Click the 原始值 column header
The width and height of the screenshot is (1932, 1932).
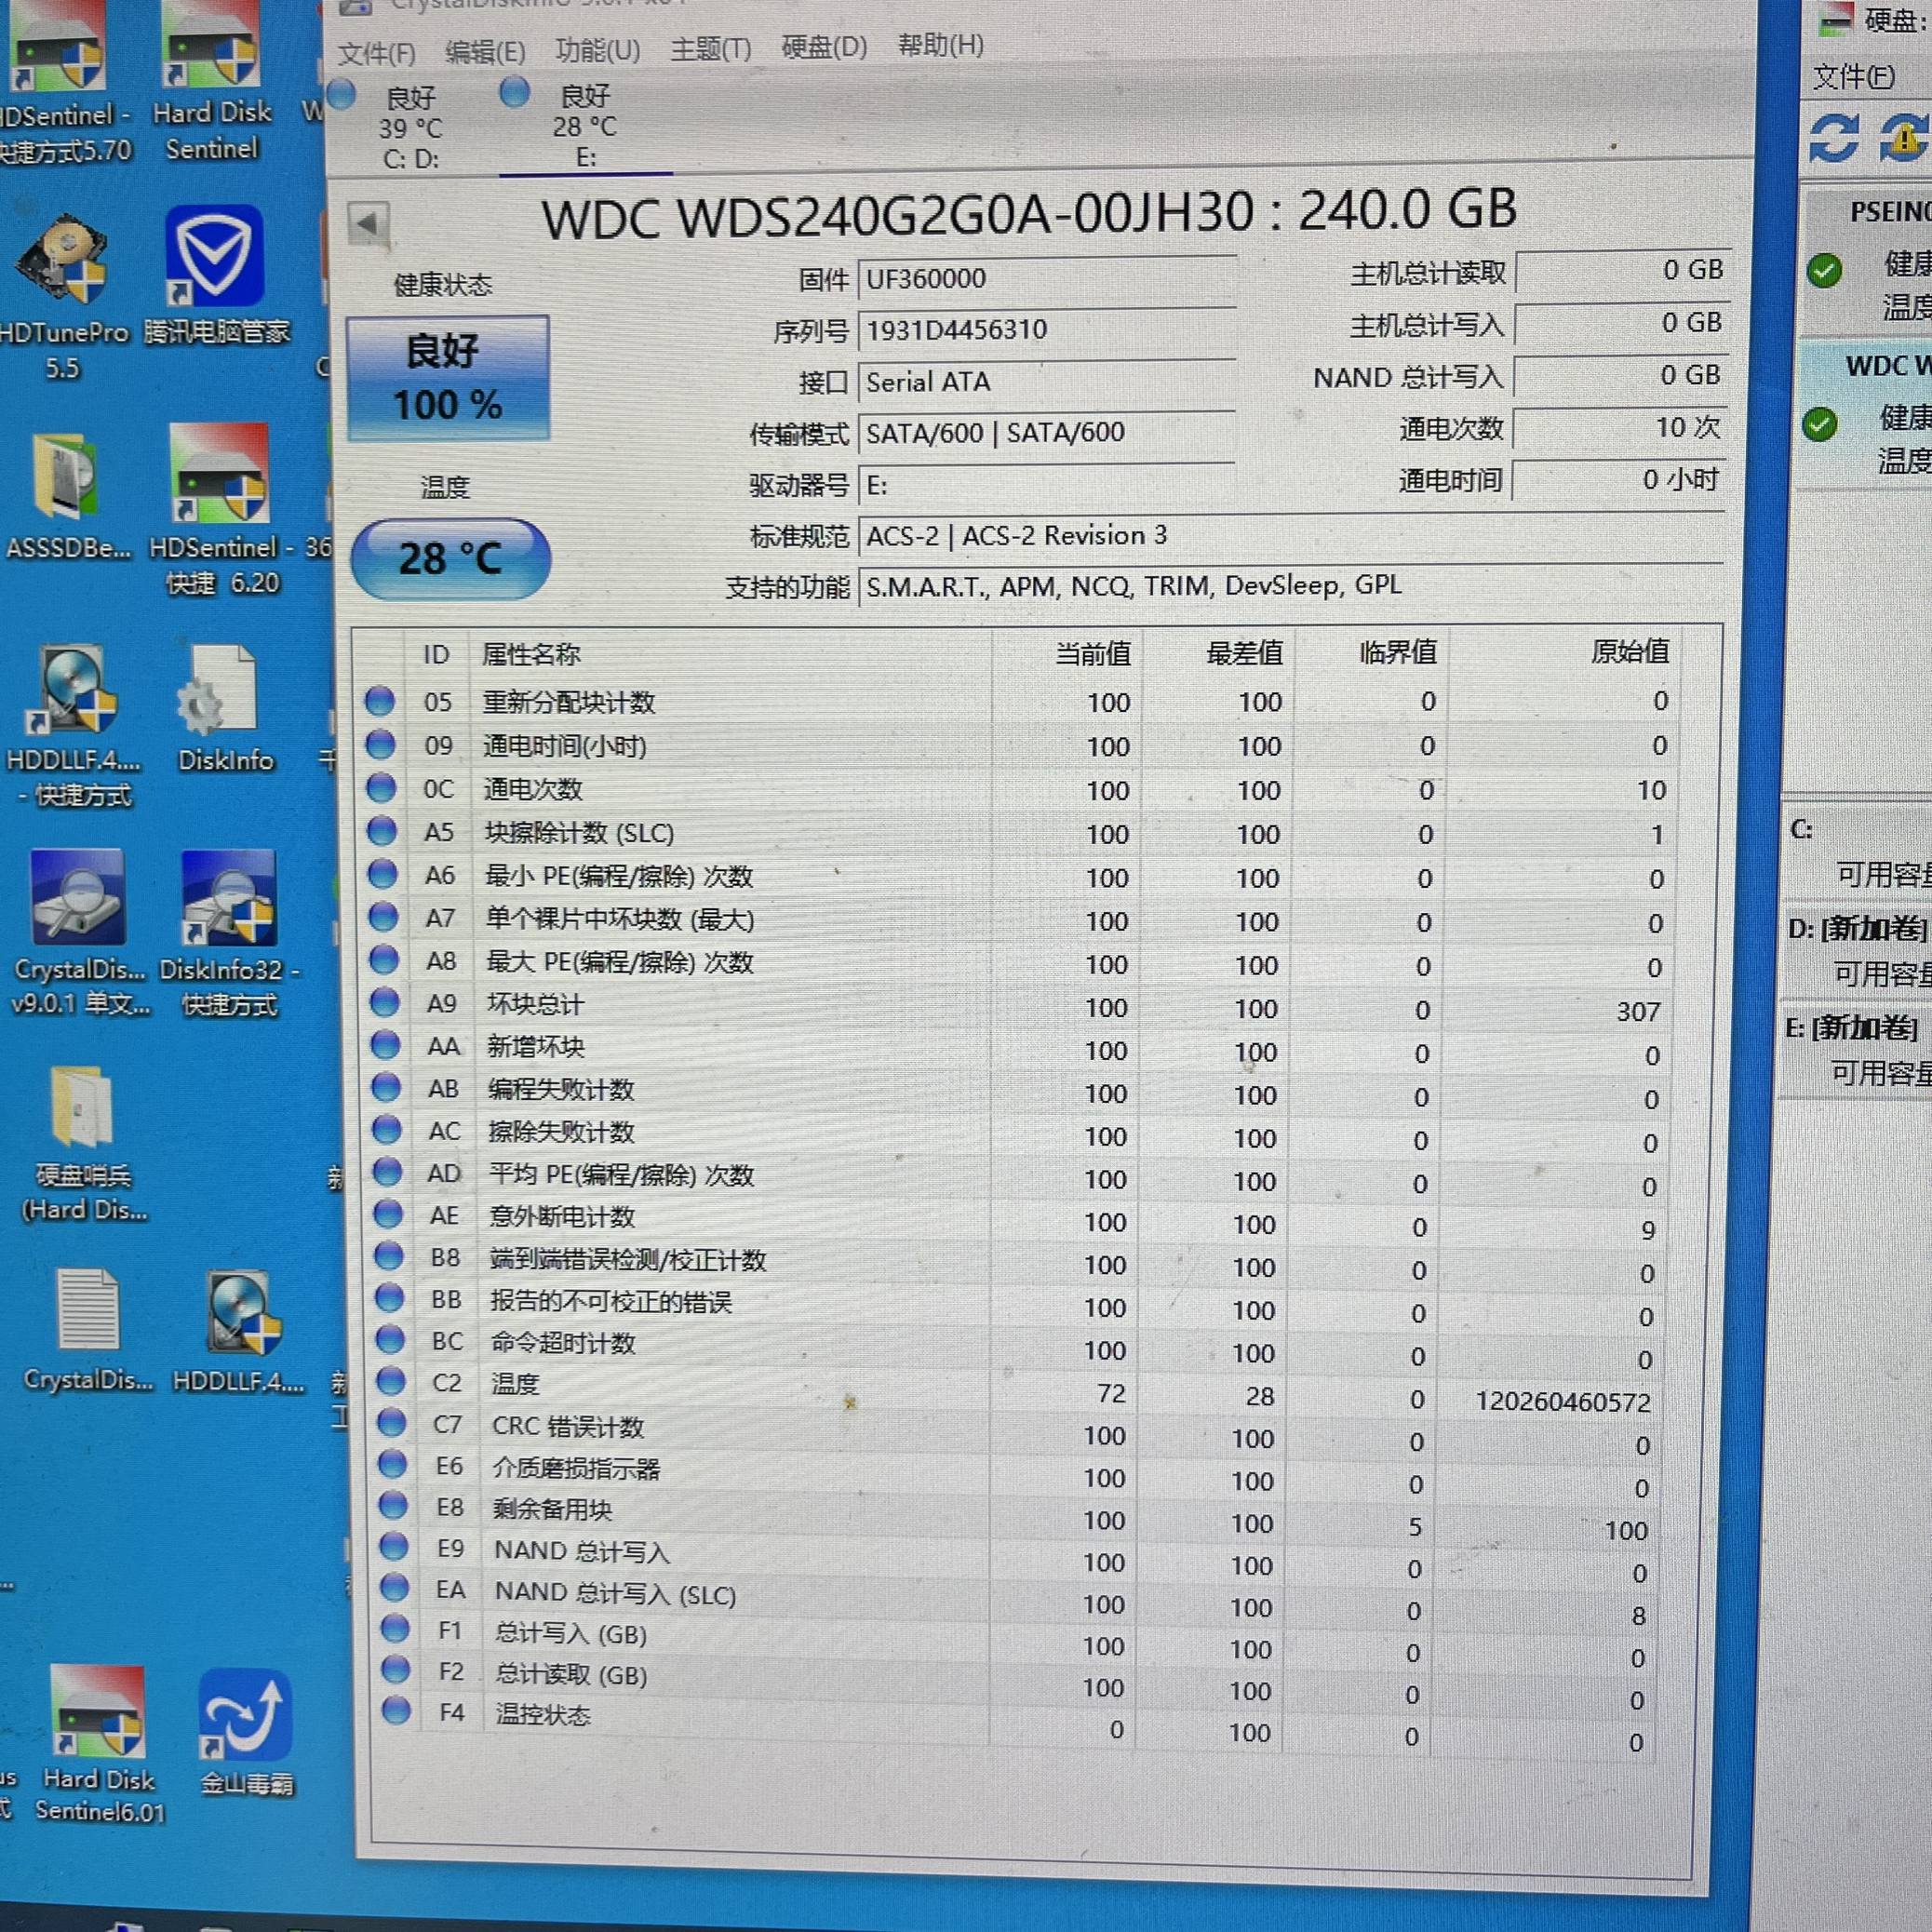click(1630, 652)
